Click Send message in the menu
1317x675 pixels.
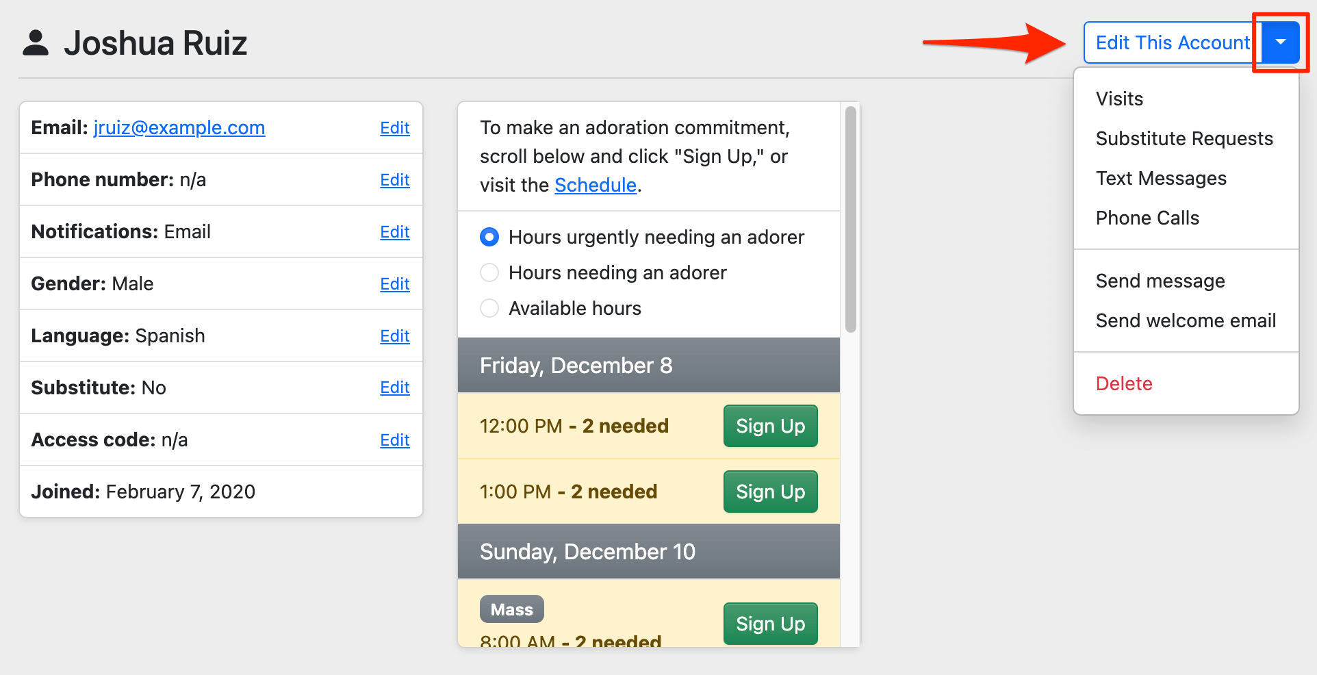[1160, 281]
